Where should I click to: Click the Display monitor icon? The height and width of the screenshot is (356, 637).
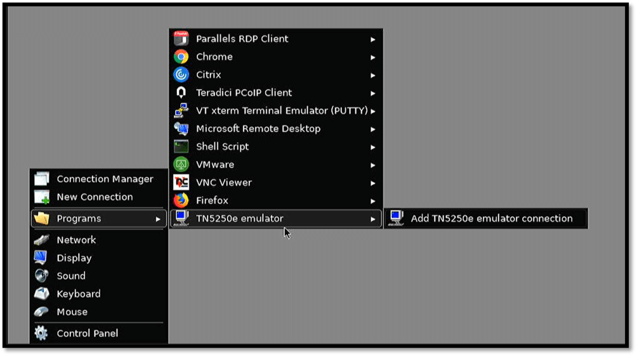coord(41,258)
